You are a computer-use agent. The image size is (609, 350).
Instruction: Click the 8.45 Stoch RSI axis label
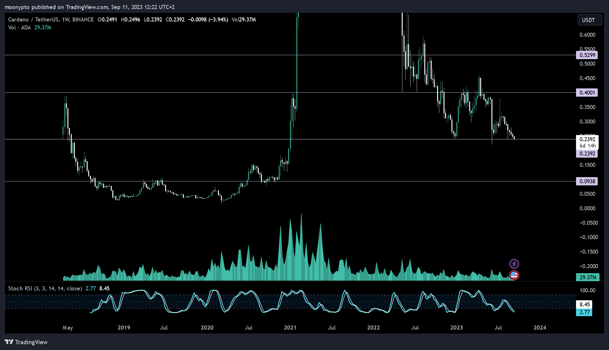(584, 304)
